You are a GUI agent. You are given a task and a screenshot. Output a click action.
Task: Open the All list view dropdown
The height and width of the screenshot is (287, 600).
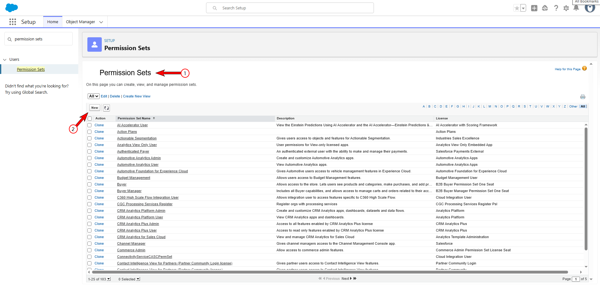click(x=94, y=96)
